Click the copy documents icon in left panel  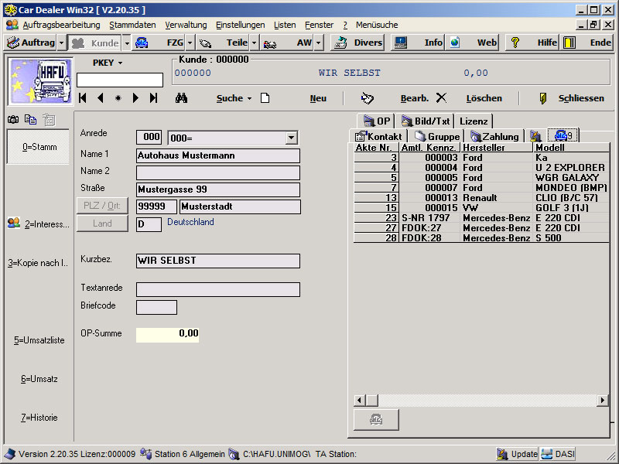30,120
